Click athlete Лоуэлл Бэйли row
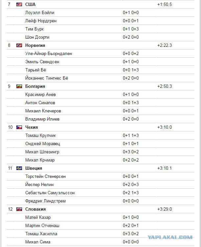 pyautogui.click(x=100, y=12)
